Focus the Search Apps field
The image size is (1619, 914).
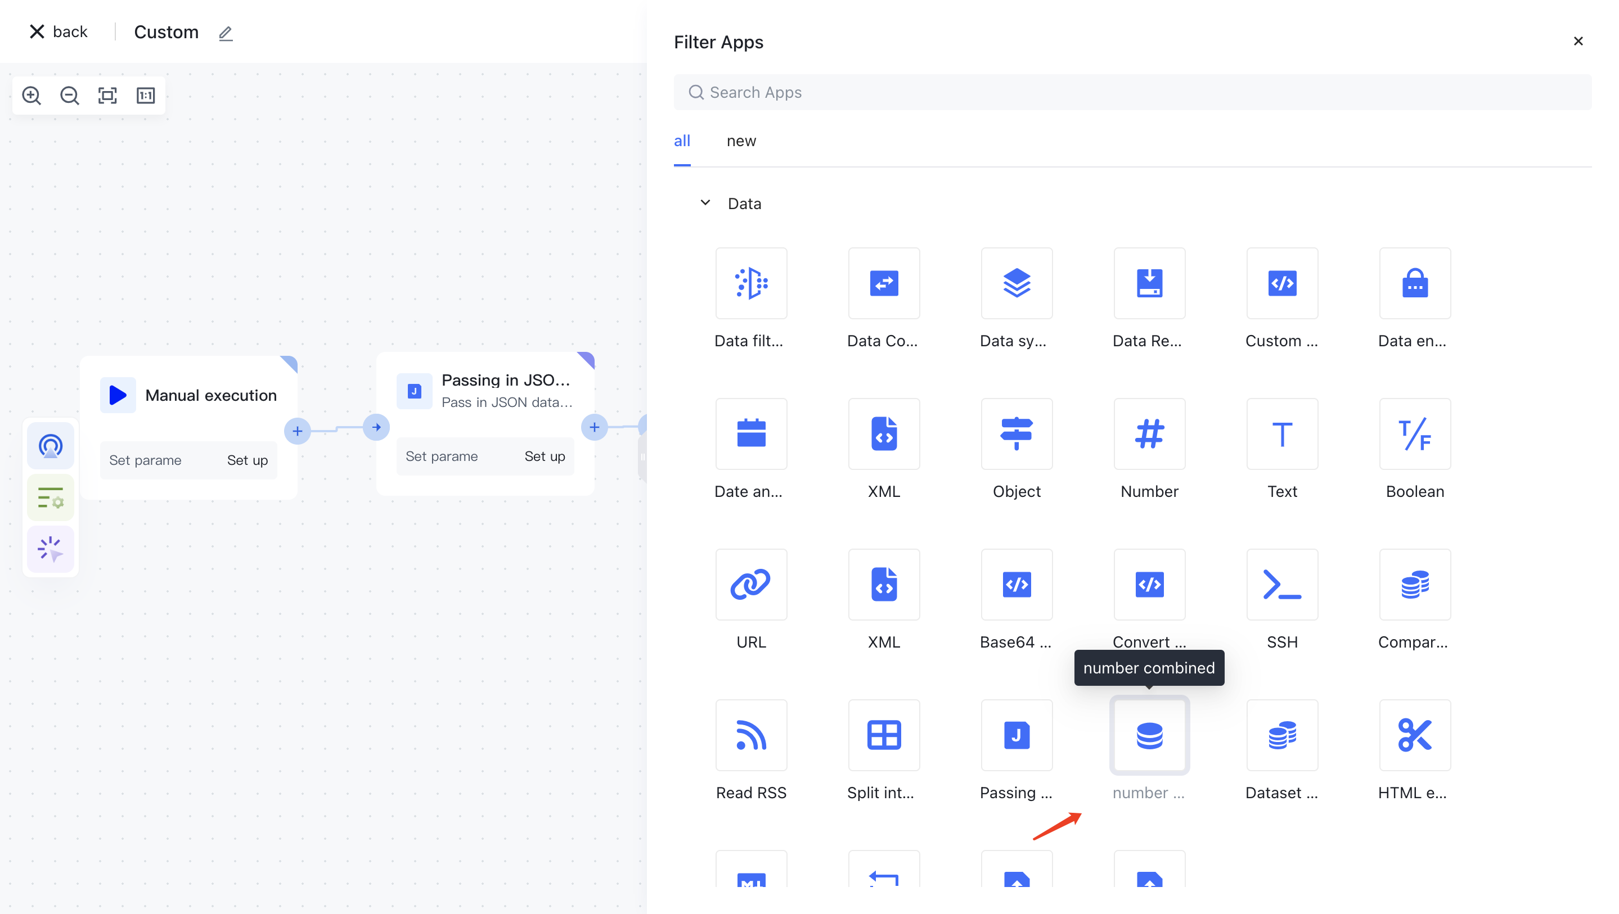tap(1131, 92)
